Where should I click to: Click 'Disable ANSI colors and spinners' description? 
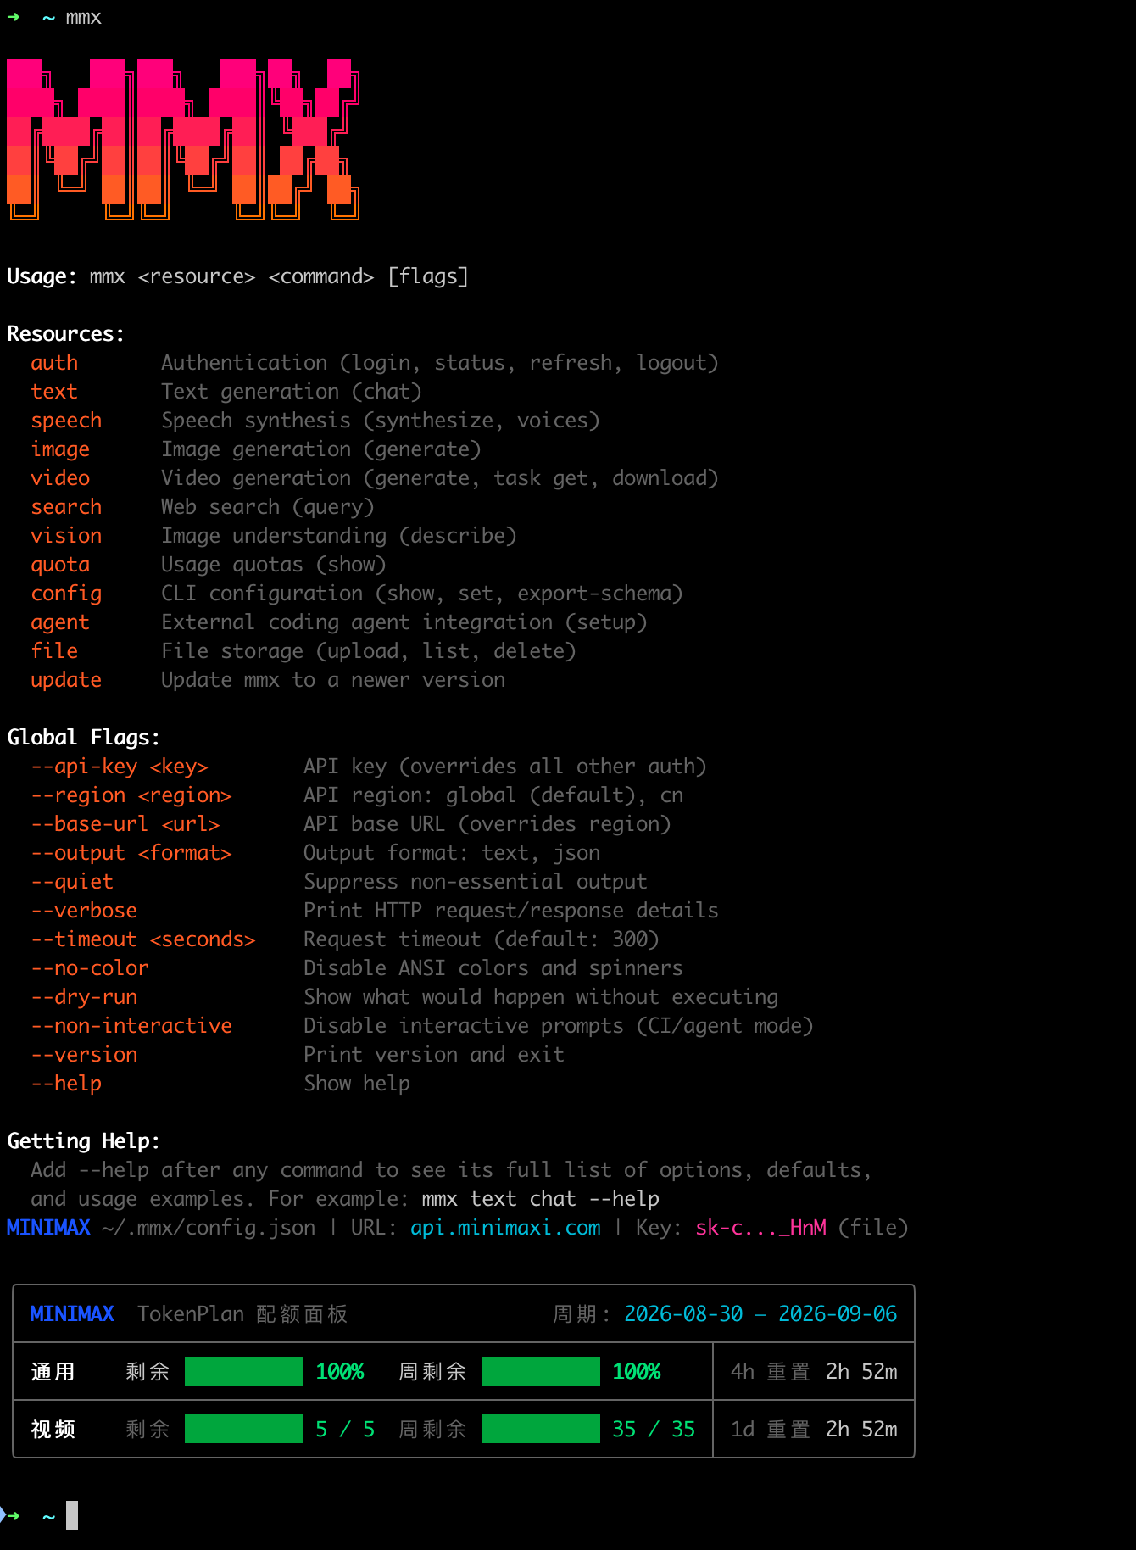[493, 968]
